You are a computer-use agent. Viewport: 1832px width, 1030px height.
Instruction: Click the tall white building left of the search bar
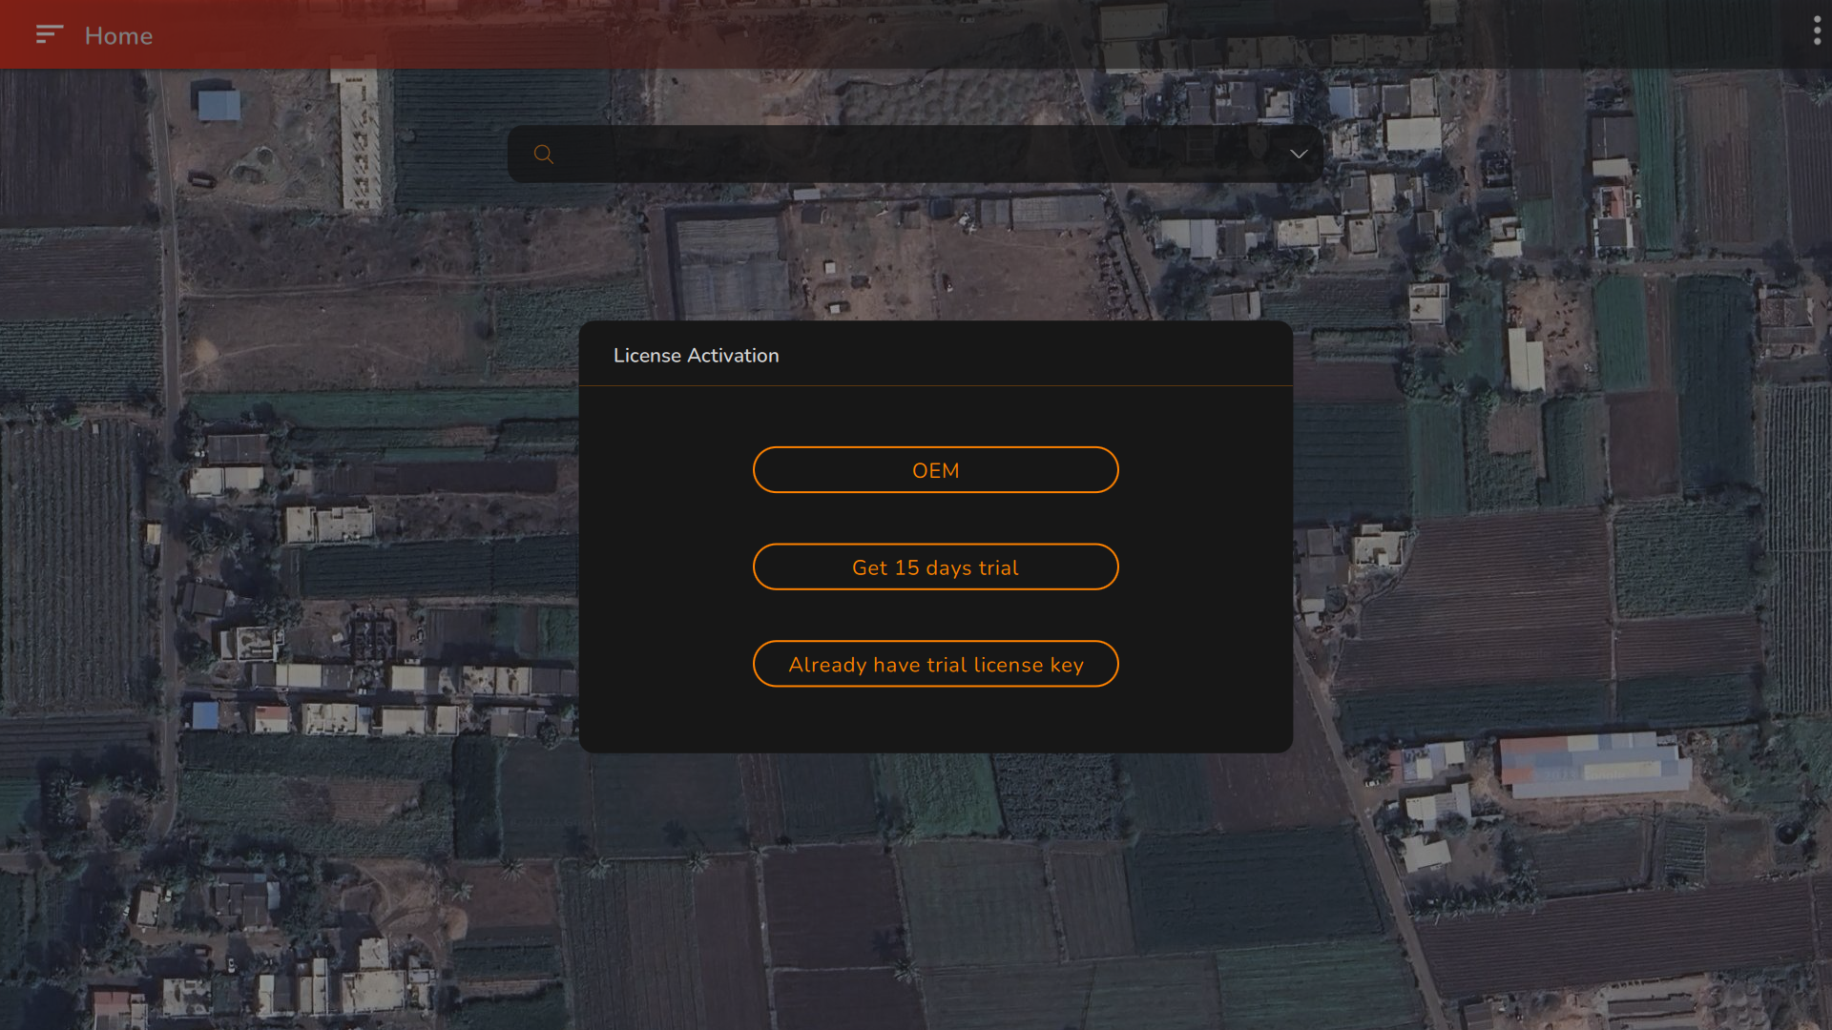click(361, 143)
